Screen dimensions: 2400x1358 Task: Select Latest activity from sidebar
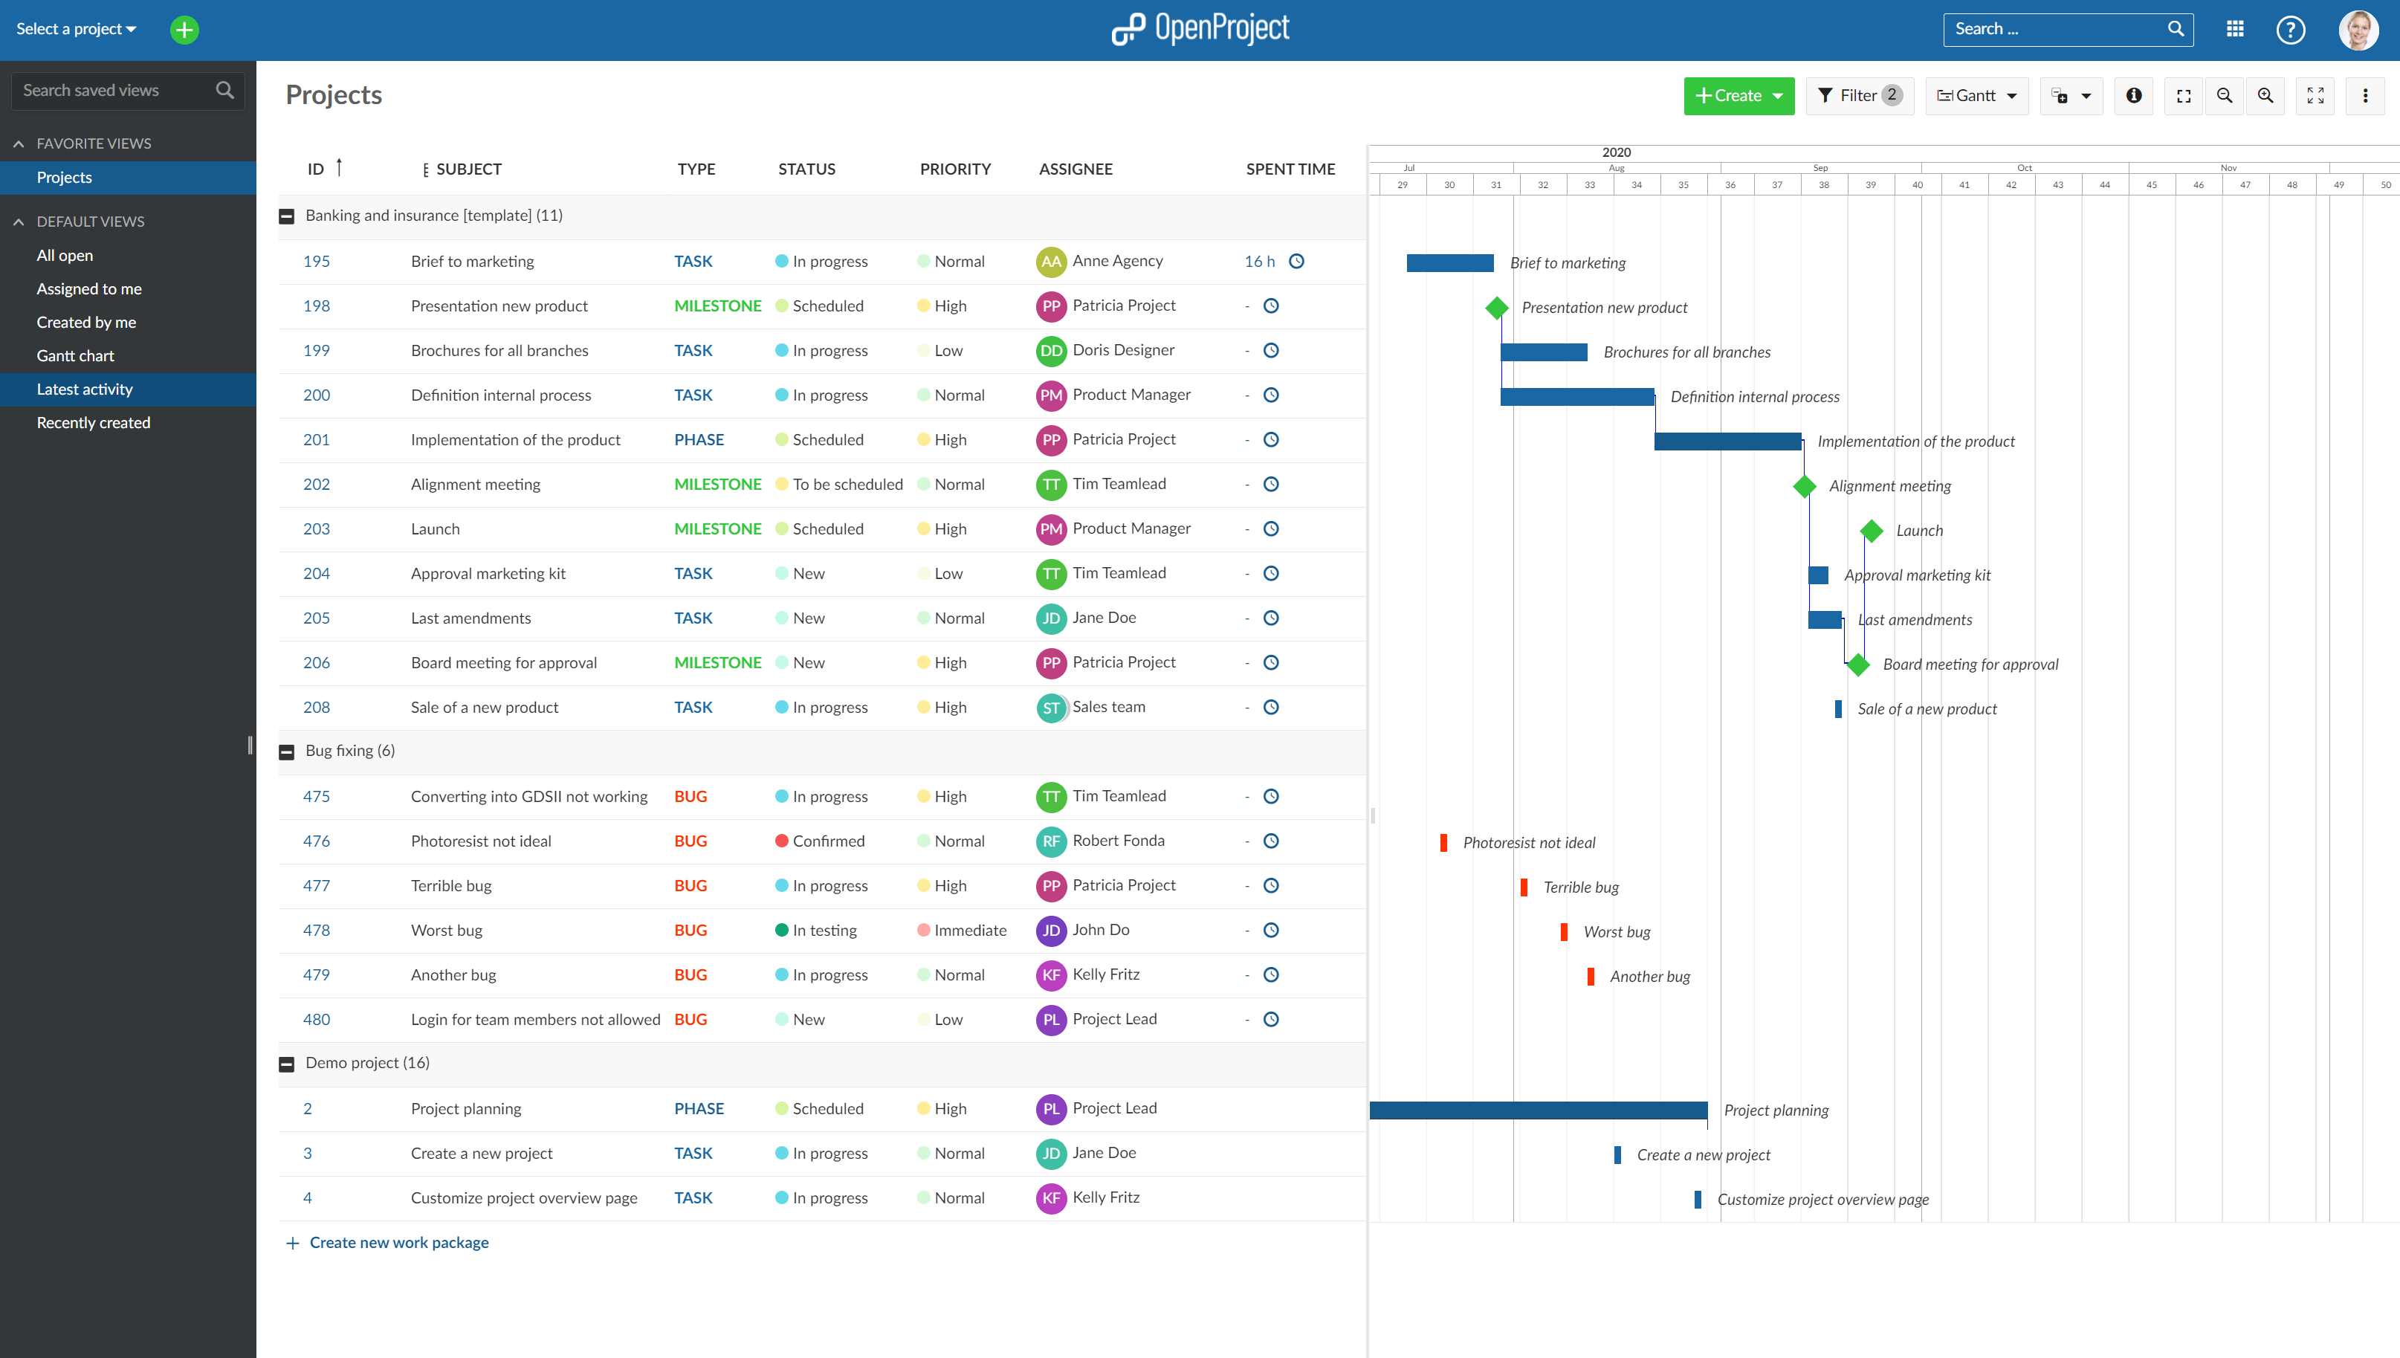point(84,389)
